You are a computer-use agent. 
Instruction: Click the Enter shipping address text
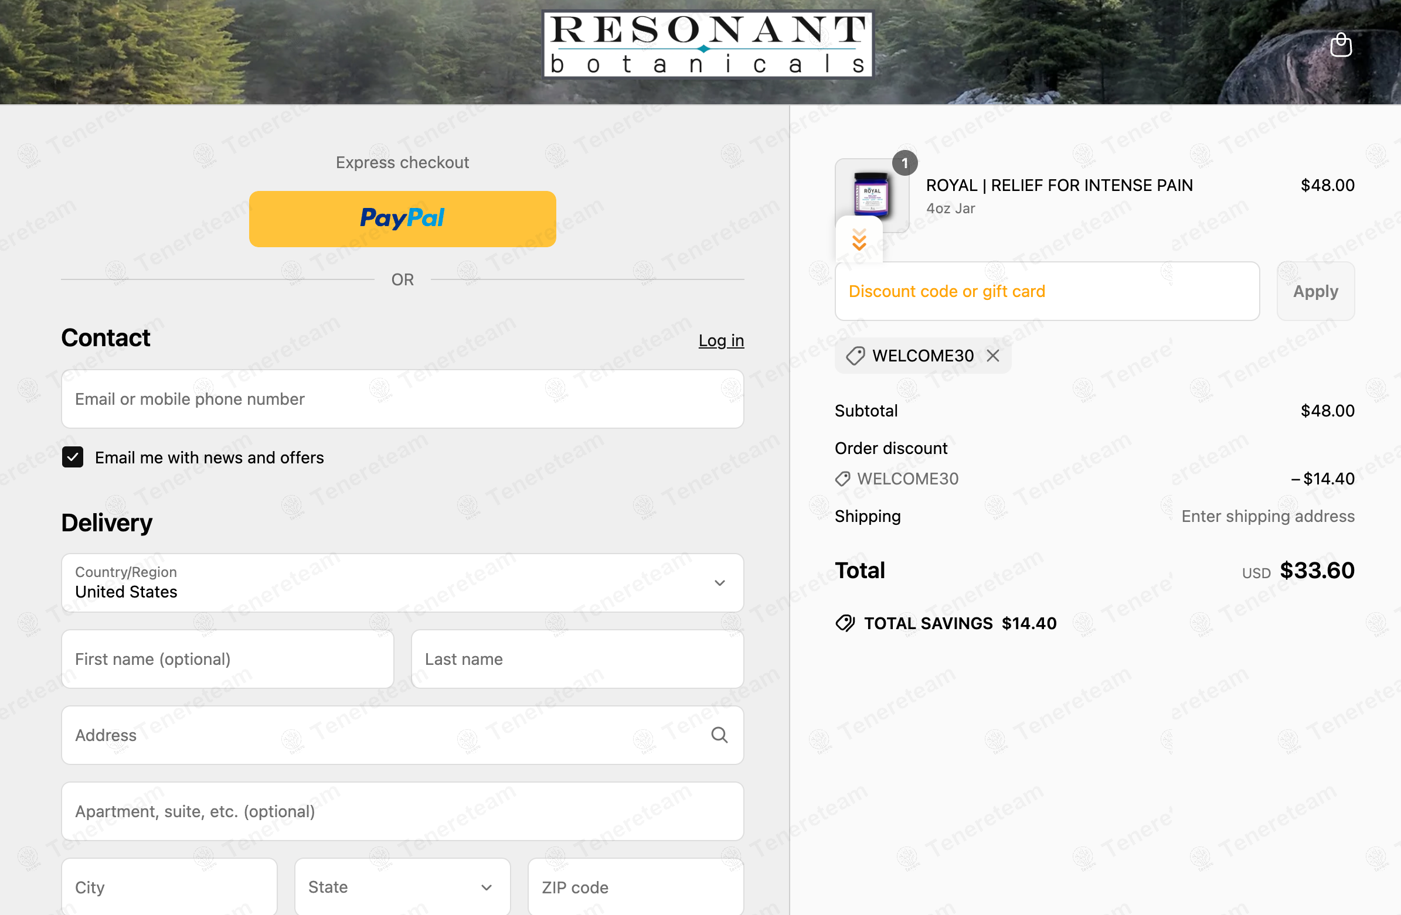(1267, 515)
